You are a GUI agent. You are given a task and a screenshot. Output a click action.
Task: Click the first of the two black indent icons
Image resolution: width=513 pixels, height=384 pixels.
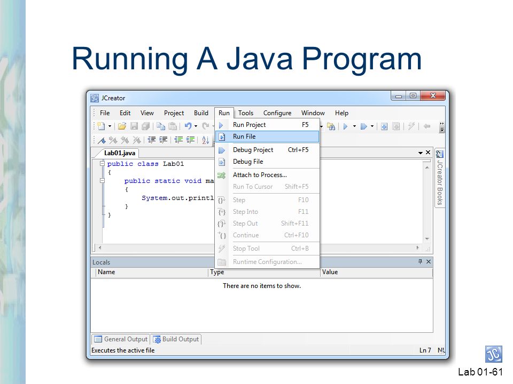(151, 140)
